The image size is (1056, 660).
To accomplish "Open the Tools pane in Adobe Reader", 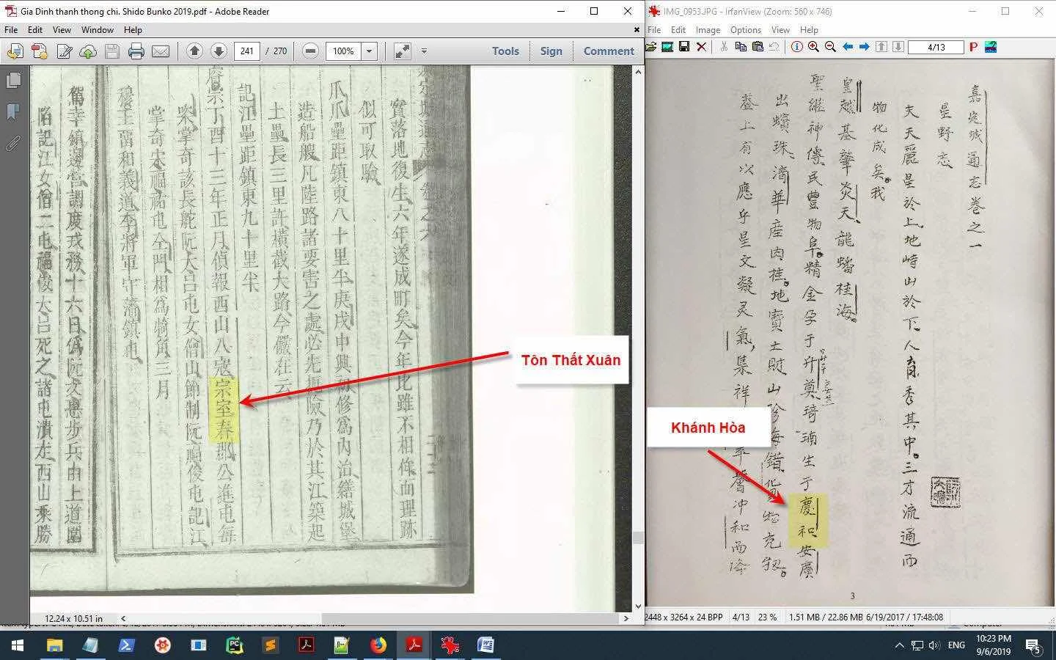I will click(505, 51).
